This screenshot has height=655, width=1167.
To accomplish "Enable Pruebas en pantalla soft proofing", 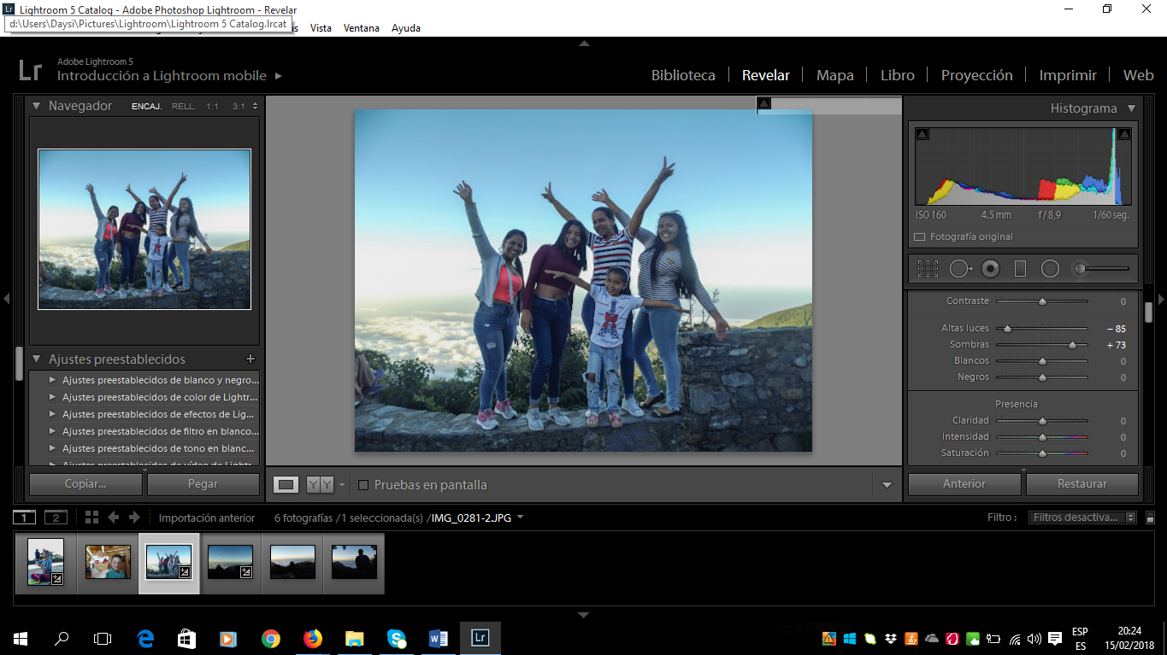I will (363, 485).
